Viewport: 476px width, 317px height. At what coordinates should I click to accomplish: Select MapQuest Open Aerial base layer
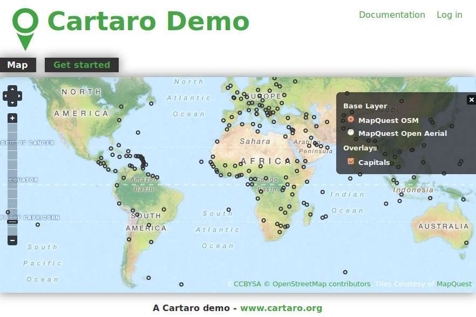[351, 133]
